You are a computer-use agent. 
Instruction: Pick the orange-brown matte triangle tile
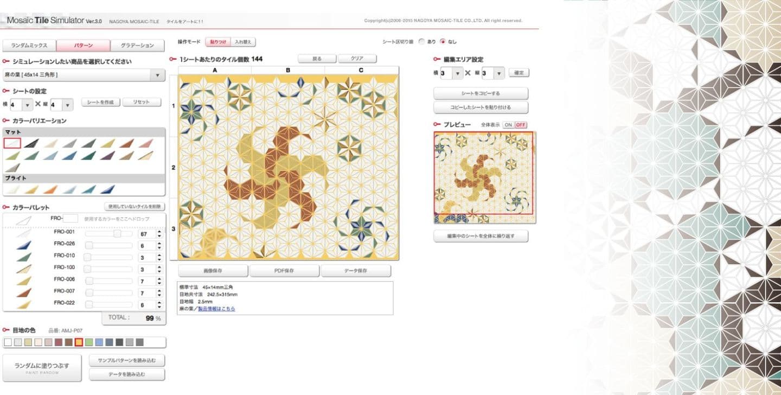(126, 143)
